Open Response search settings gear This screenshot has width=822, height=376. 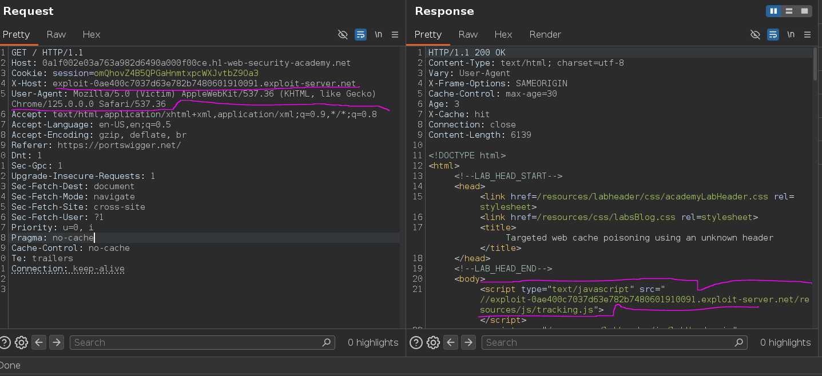pos(433,342)
